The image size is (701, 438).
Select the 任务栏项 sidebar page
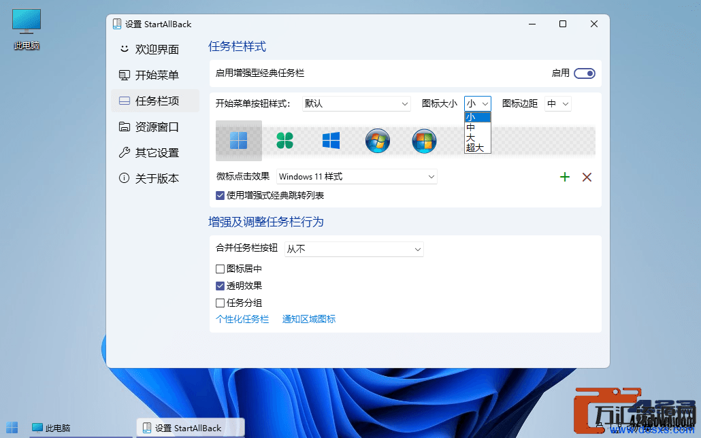pyautogui.click(x=155, y=101)
